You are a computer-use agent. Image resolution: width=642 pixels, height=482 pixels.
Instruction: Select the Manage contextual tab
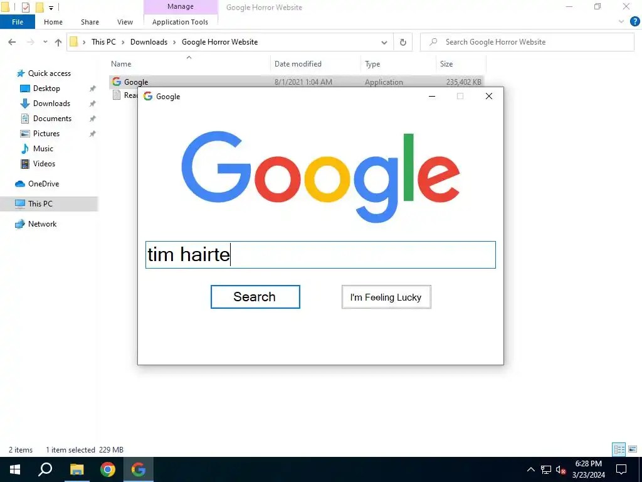pyautogui.click(x=180, y=6)
